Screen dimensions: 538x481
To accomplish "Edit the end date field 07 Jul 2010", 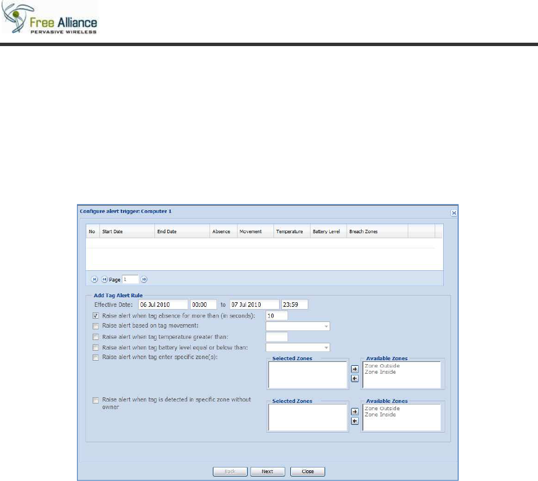I will [x=254, y=305].
